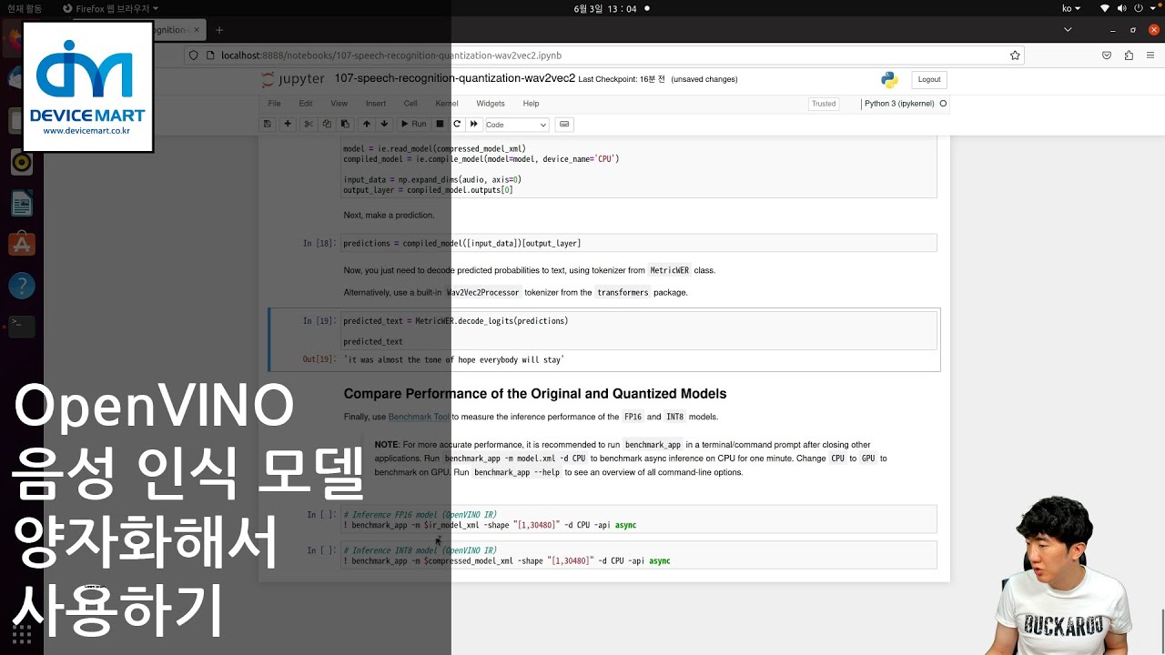Open Firefox application menu hamburger

(1151, 55)
